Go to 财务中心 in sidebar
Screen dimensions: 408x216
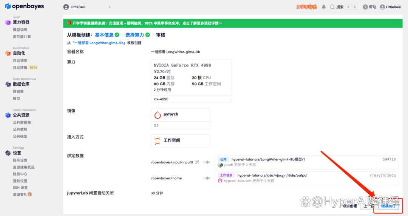[x=20, y=174]
